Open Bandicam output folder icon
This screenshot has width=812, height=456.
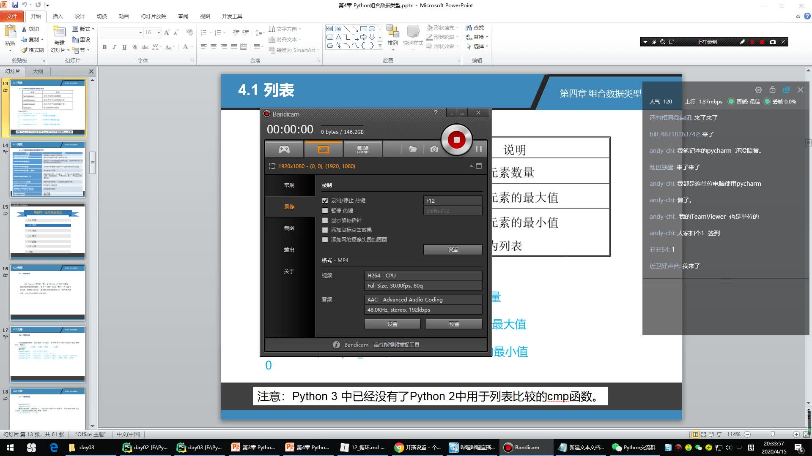(x=413, y=149)
